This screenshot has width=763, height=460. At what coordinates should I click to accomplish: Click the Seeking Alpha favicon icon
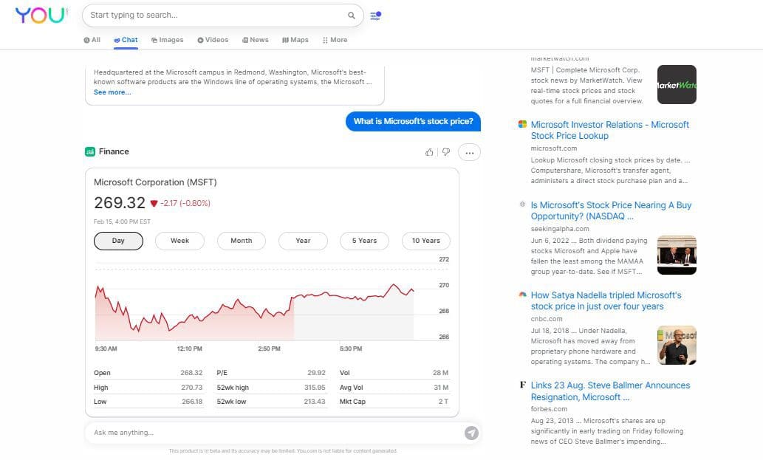[x=523, y=205]
